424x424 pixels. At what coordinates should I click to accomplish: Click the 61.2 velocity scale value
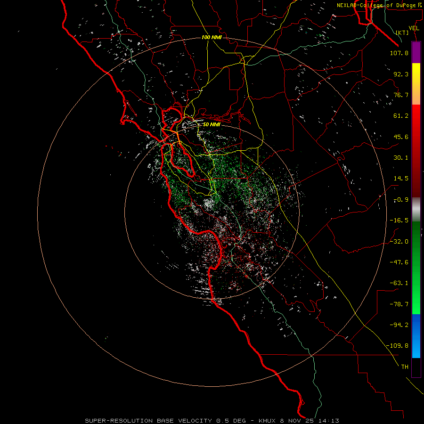(401, 116)
